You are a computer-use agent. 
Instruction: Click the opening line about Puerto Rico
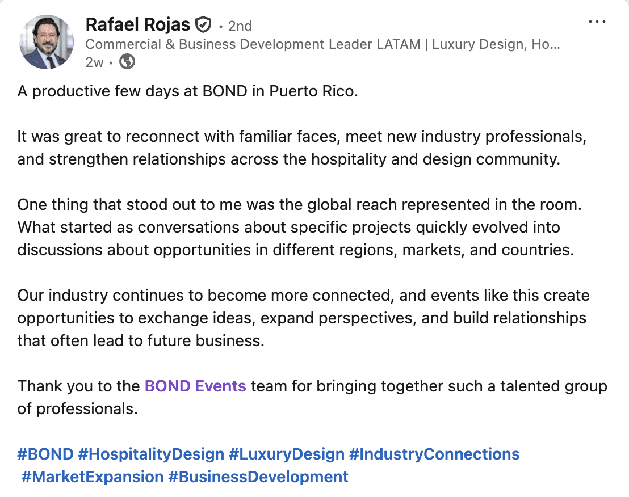187,91
